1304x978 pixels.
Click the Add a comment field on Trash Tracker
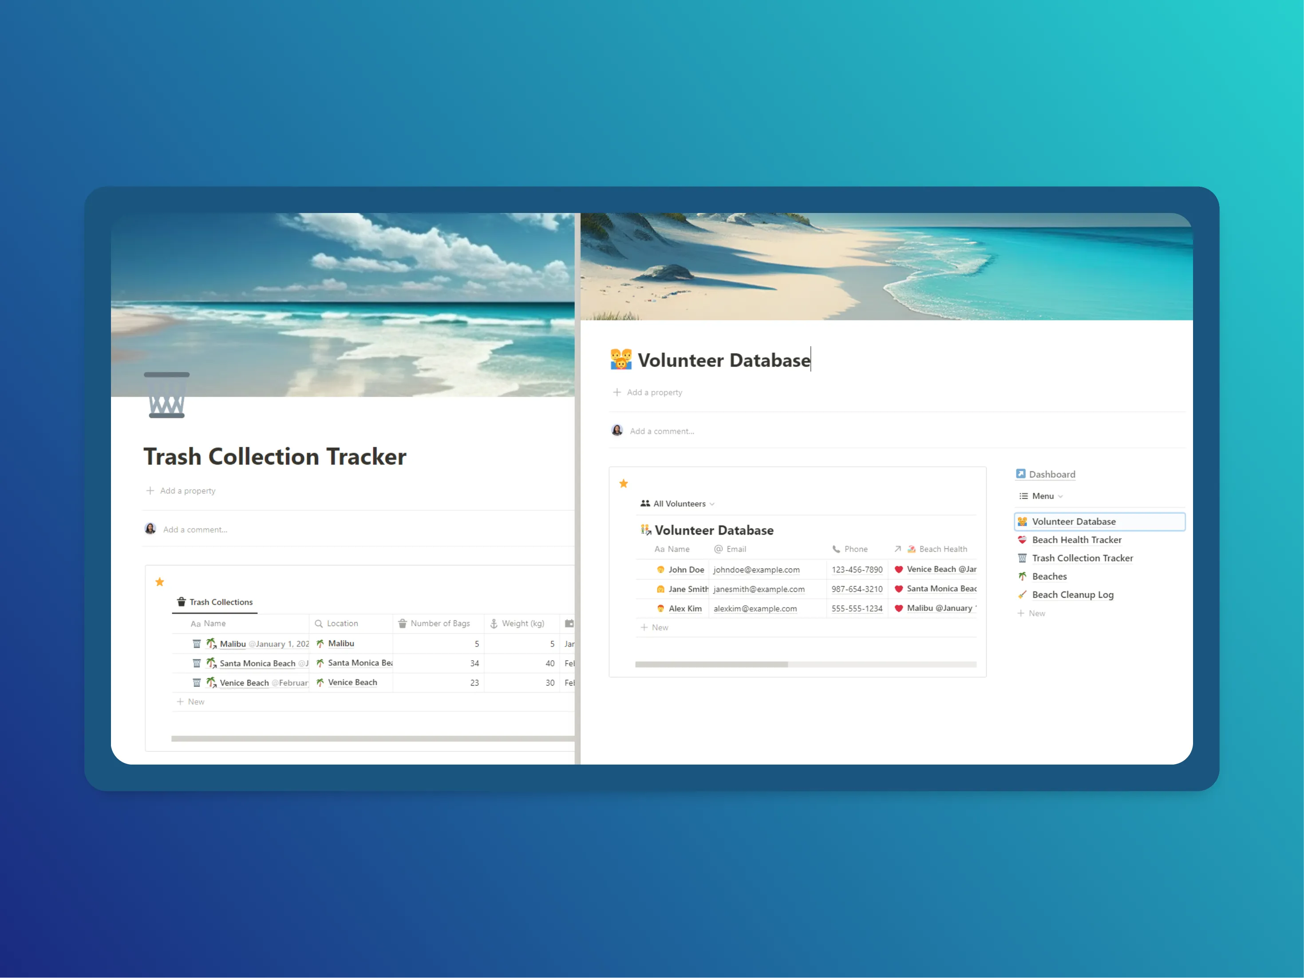pyautogui.click(x=195, y=530)
